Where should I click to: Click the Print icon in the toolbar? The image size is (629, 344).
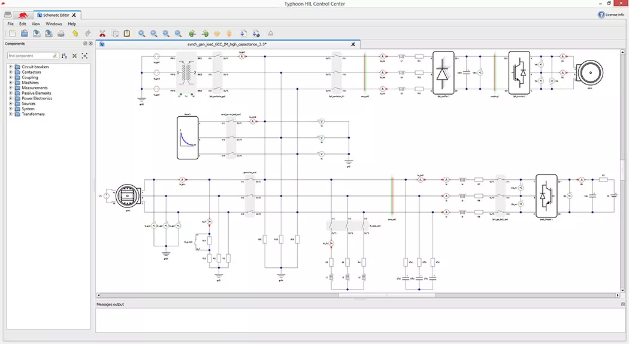(61, 34)
